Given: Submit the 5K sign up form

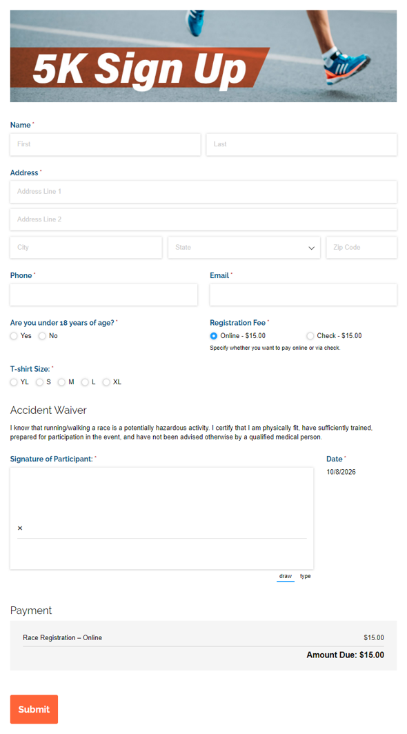Looking at the screenshot, I should (34, 709).
